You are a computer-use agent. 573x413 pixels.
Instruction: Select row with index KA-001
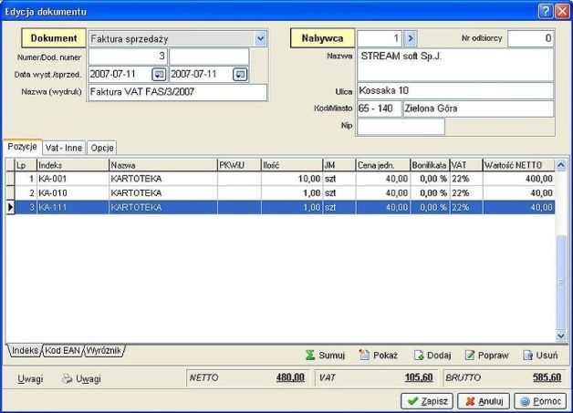(281, 179)
